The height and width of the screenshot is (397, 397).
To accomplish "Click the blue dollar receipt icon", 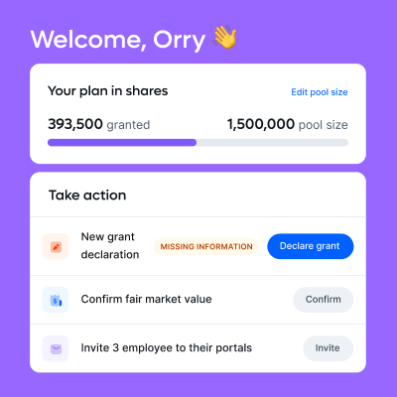I will click(56, 300).
